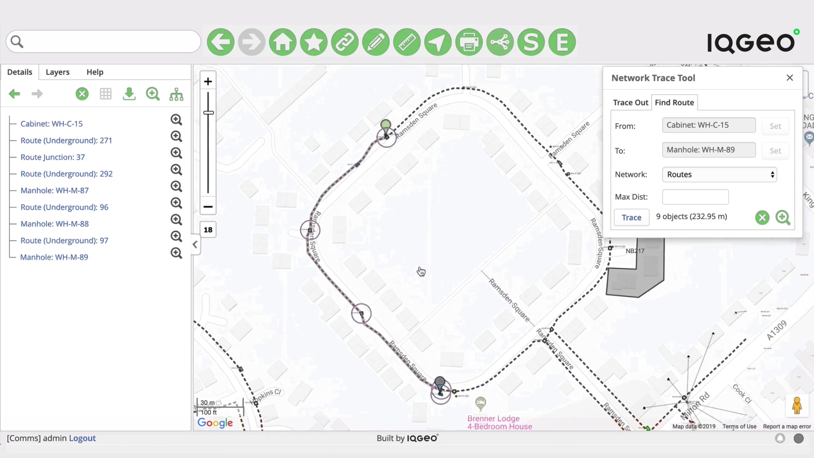
Task: Click the Trace button
Action: click(x=631, y=217)
